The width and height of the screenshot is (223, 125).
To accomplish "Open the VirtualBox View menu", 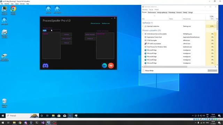I will [12, 4].
